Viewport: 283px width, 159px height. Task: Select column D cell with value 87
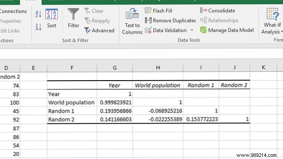[x=10, y=128]
